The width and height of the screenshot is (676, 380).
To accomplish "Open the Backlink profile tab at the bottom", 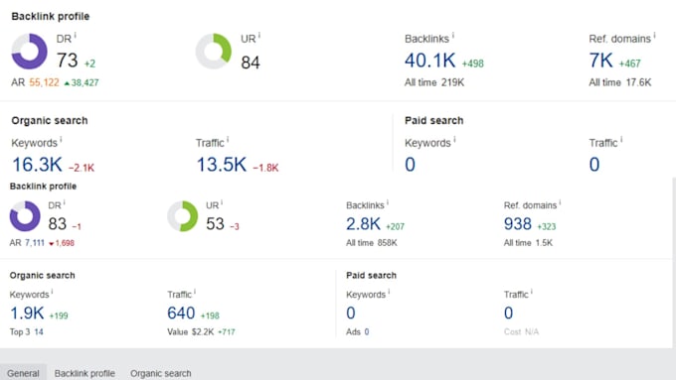I will coord(84,373).
